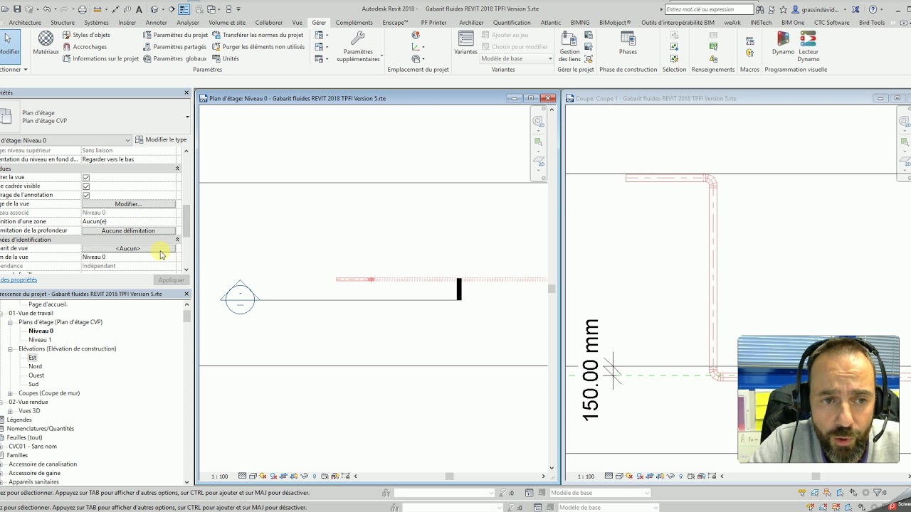Image resolution: width=911 pixels, height=512 pixels.
Task: Open Unités project units
Action: (226, 58)
